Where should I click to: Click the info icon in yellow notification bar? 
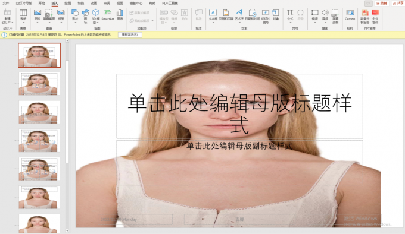[4, 35]
